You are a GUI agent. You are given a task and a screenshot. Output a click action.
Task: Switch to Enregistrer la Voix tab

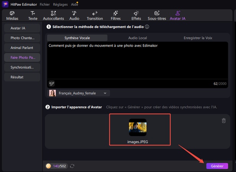[x=199, y=38]
